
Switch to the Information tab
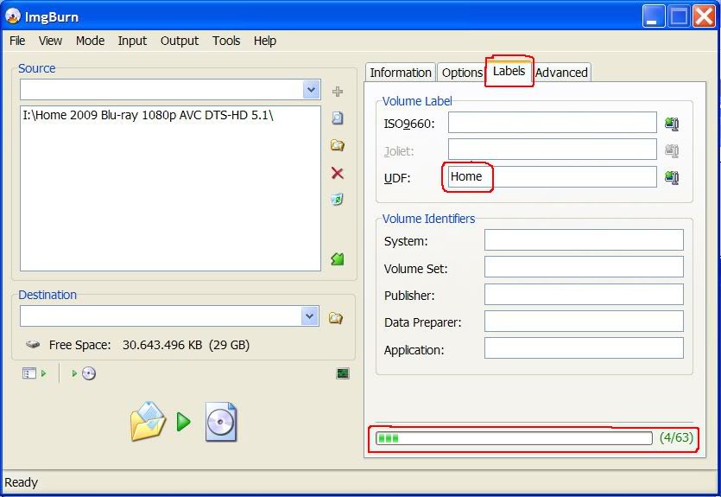(x=401, y=73)
